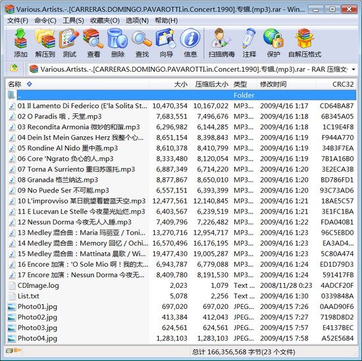This screenshot has height=361, width=362.
Task: Click the key icon in status bar
Action: (18, 350)
